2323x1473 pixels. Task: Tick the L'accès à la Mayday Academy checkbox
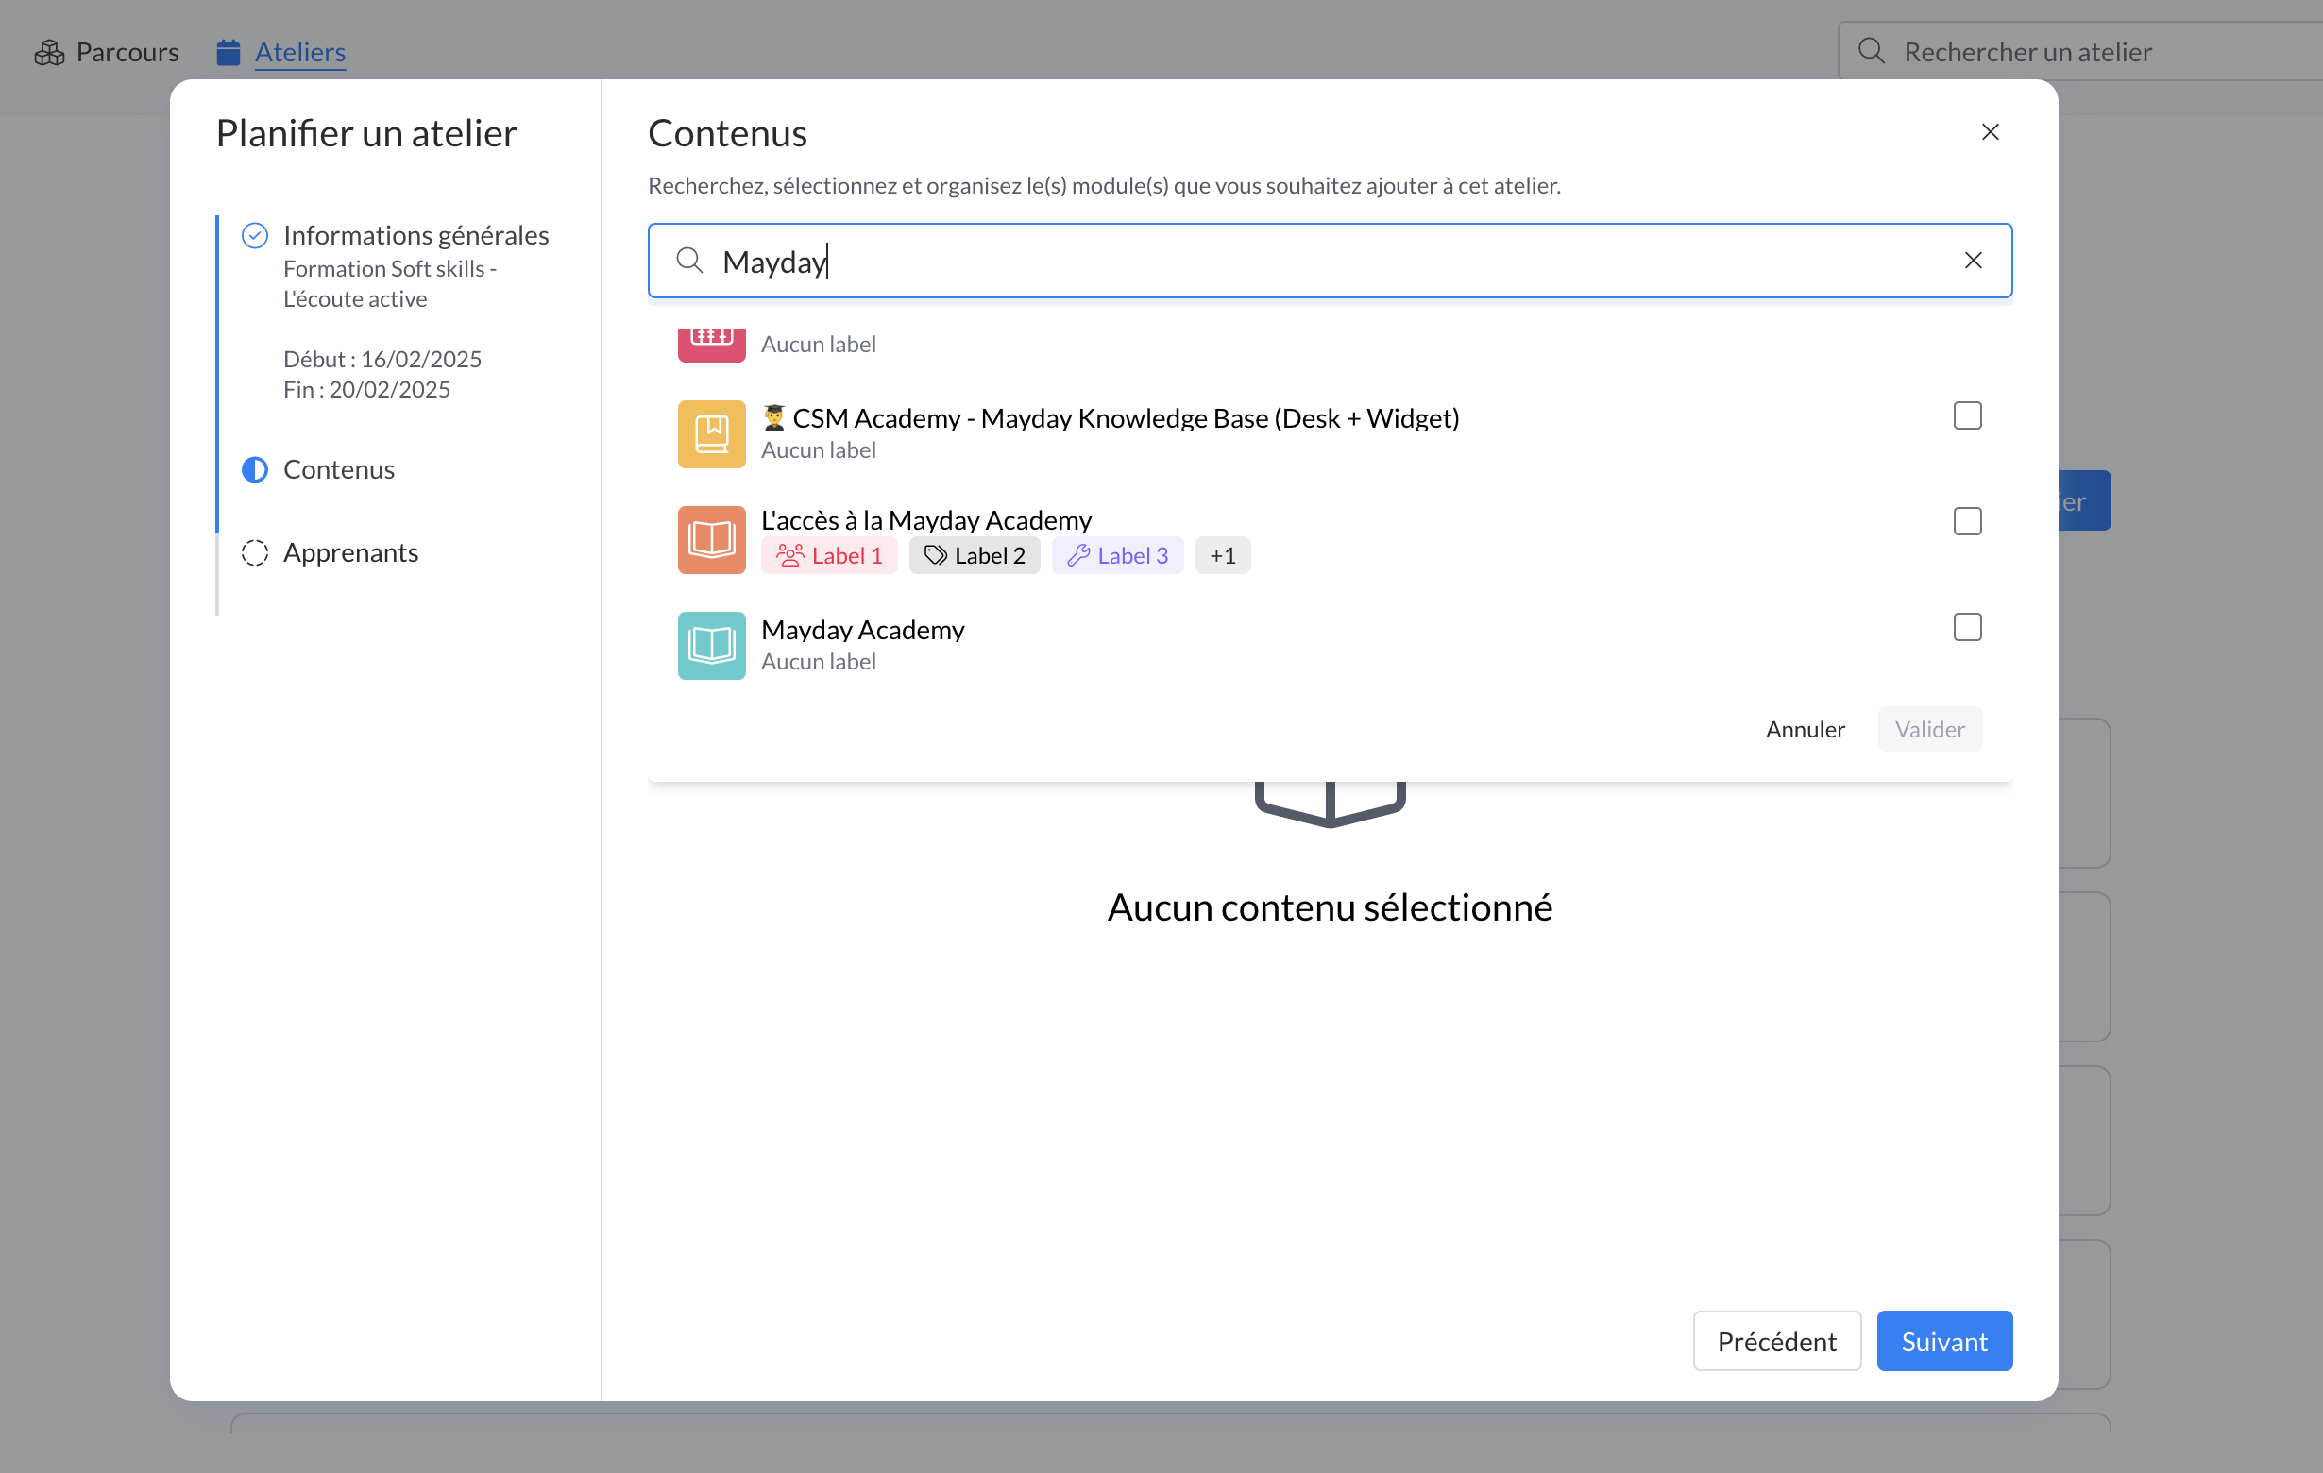[1966, 522]
